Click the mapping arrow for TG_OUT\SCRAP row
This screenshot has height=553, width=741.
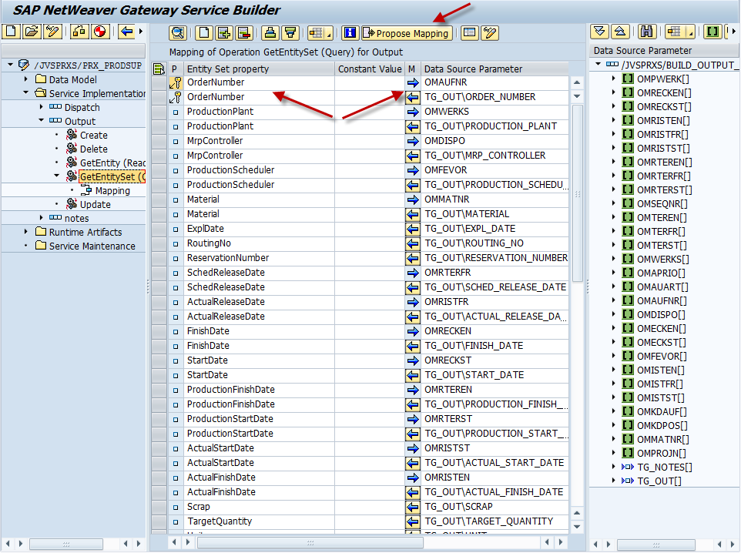413,507
